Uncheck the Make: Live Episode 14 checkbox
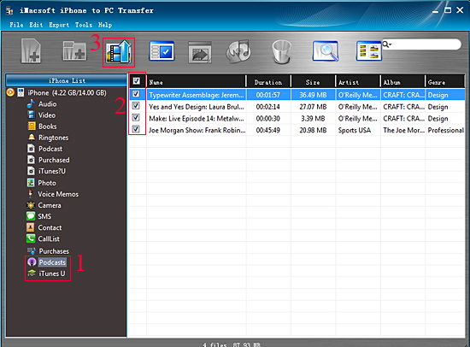Screen dimensions: 470x347 (136, 117)
